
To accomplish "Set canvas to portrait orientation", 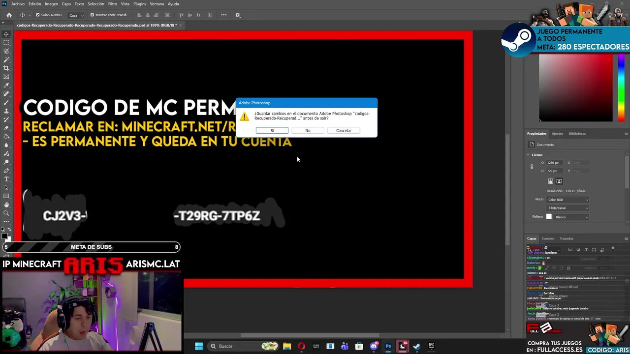I will pos(551,181).
